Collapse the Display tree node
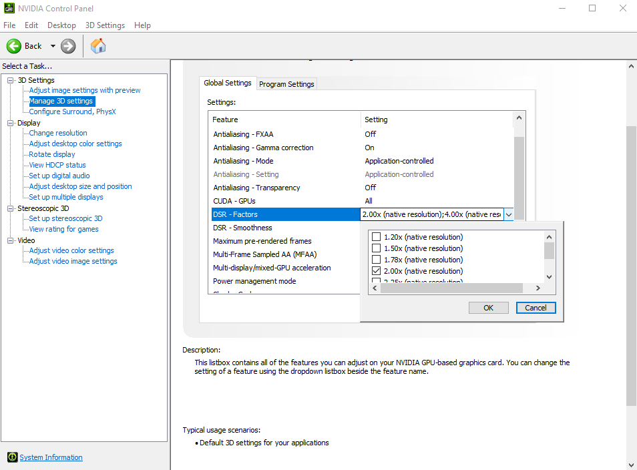Screen dimensions: 637x470 pos(11,123)
